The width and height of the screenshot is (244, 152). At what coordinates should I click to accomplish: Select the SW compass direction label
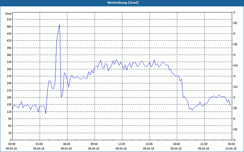pos(235,87)
